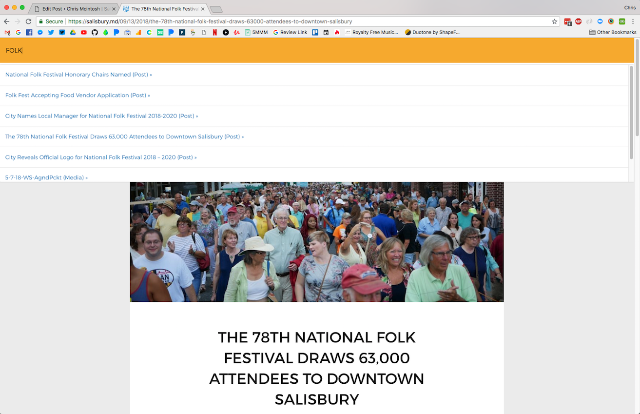Open the Other Bookmarks folder
Viewport: 640px width, 414px height.
pyautogui.click(x=613, y=32)
